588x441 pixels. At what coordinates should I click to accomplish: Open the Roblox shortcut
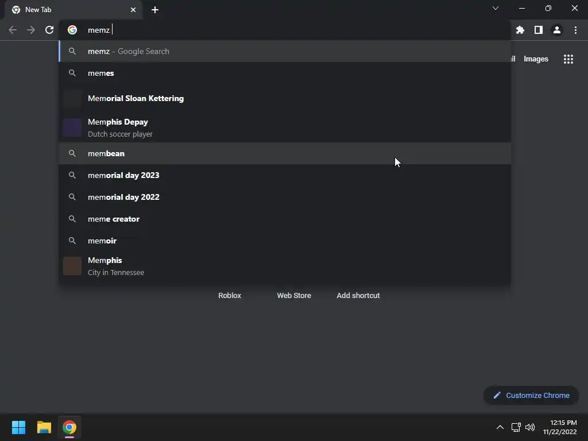click(230, 296)
